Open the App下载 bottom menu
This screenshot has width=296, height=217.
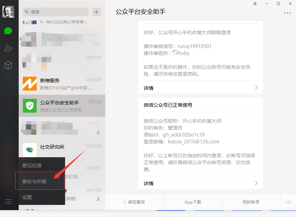193,202
